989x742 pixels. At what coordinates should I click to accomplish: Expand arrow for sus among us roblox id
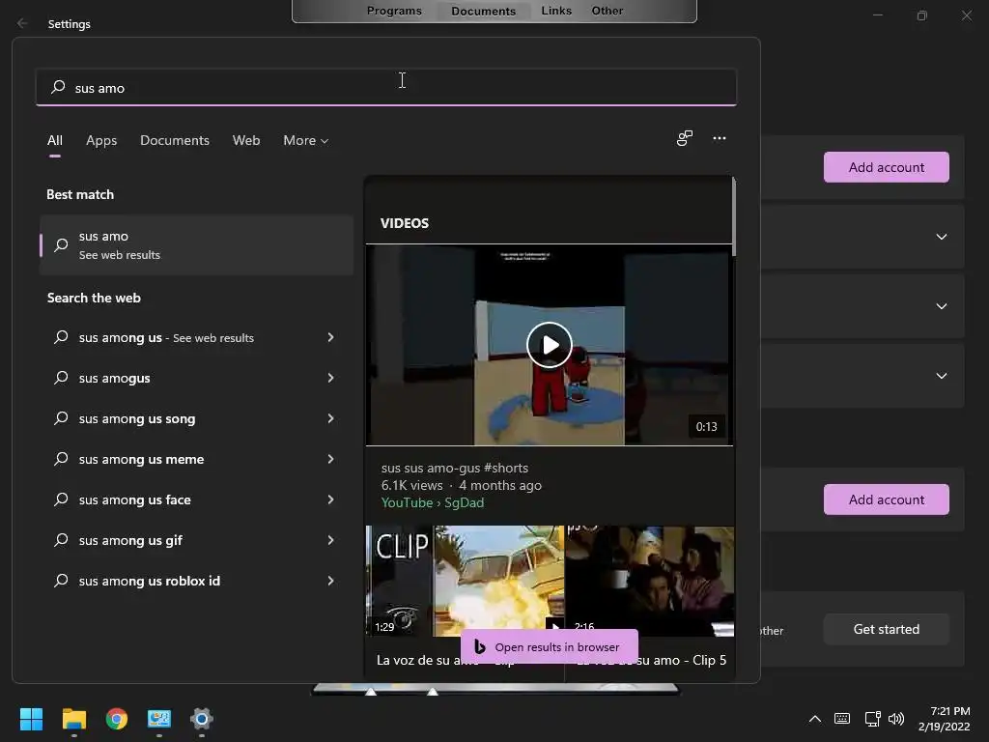click(x=330, y=581)
